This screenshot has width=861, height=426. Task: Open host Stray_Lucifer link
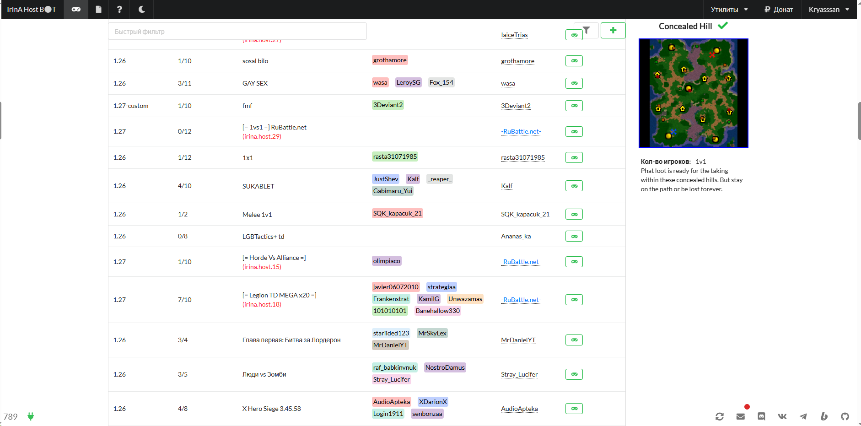tap(519, 374)
